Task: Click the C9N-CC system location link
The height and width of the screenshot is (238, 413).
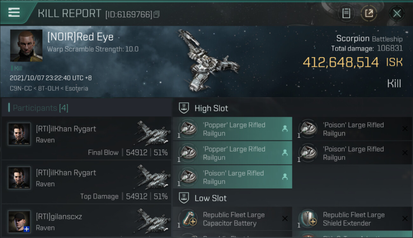Action: click(x=21, y=89)
